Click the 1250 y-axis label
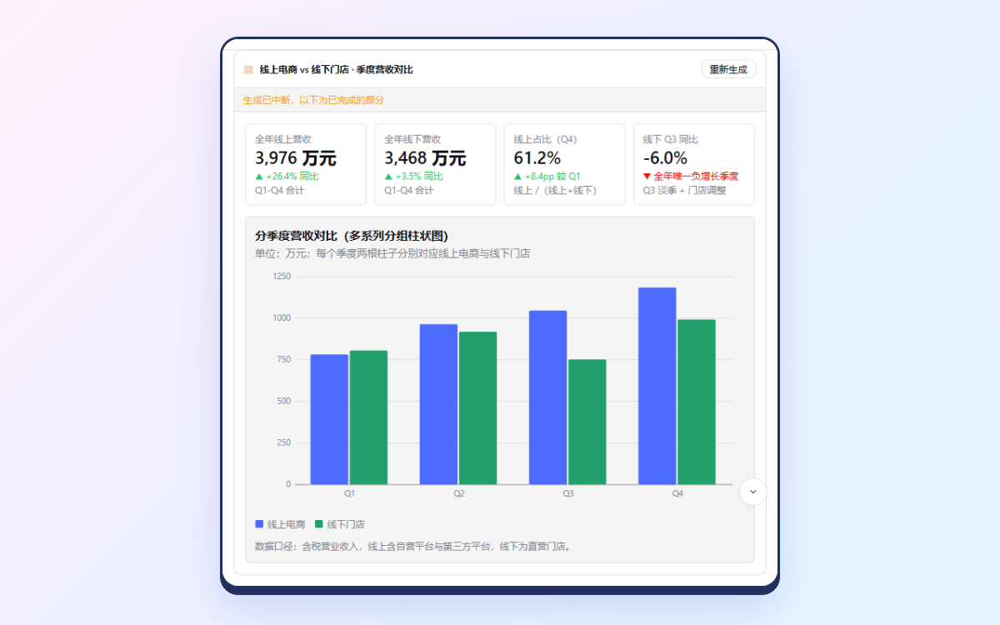 (x=282, y=277)
